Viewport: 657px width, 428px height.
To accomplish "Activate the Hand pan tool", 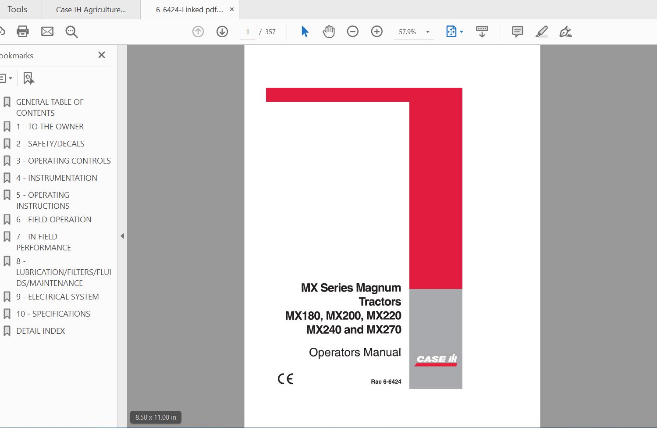I will point(329,32).
